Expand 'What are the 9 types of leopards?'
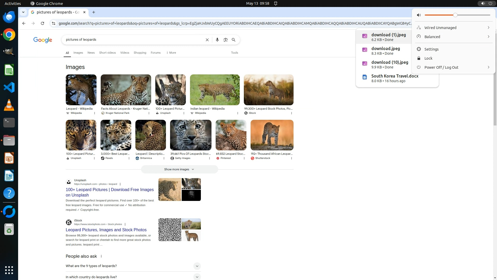497x280 pixels. tap(197, 266)
